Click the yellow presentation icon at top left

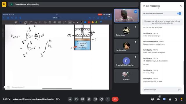[x=4, y=4]
